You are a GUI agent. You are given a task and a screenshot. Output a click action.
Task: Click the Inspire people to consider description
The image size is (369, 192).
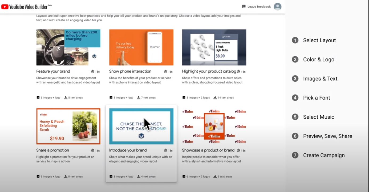[x=212, y=159]
